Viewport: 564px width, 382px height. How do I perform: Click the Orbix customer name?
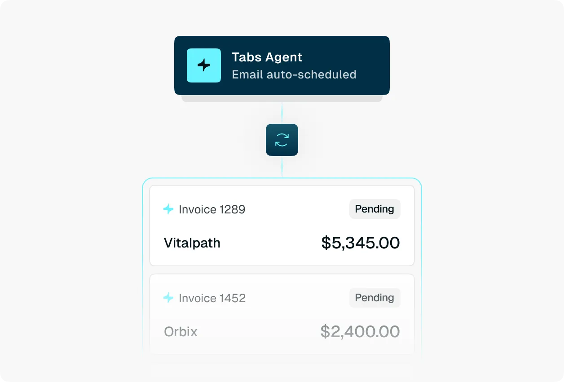point(181,332)
